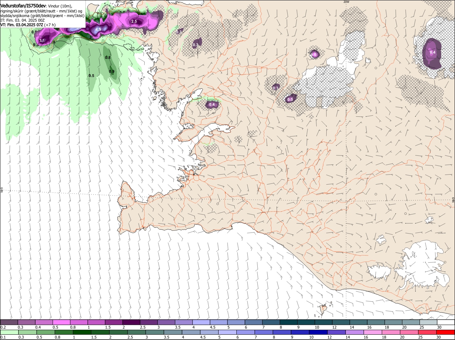Image resolution: width=455 pixels, height=340 pixels.
Task: Click the 0.2 label in the upper legend row
Action: point(3,327)
